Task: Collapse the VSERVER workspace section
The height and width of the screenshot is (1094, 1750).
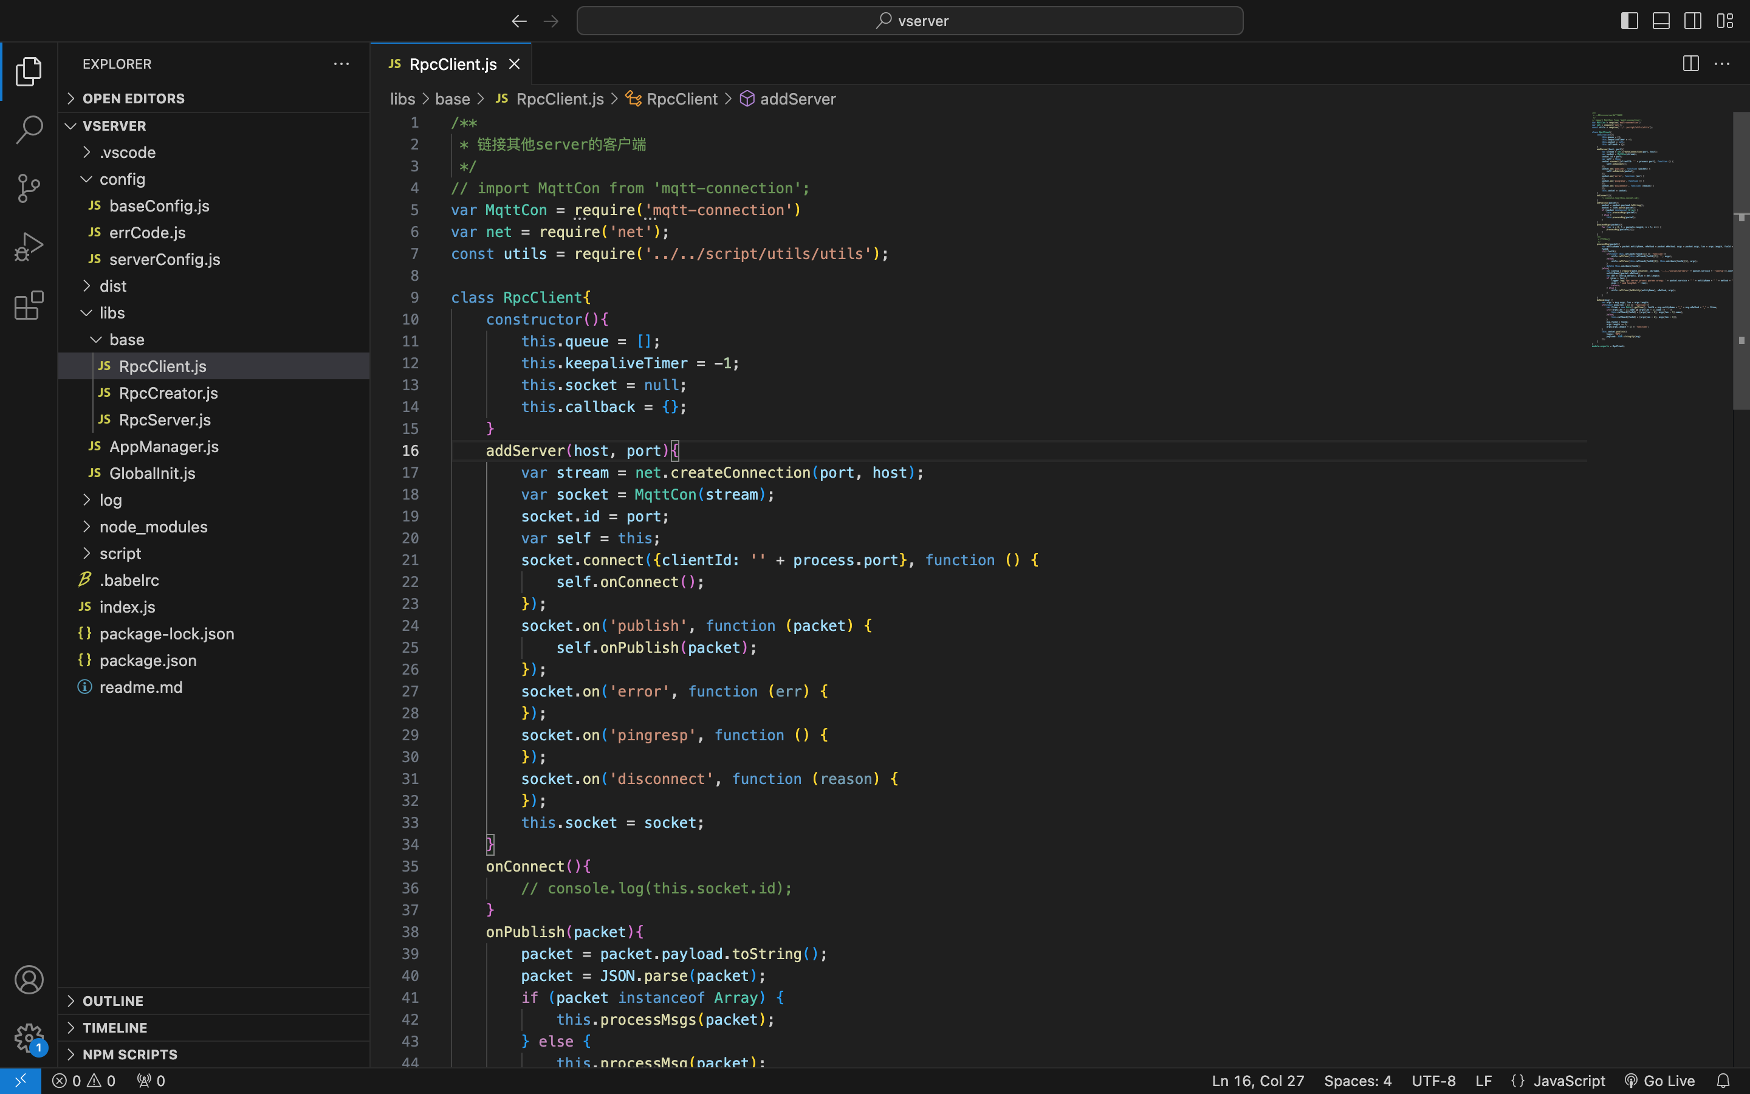Action: click(214, 126)
